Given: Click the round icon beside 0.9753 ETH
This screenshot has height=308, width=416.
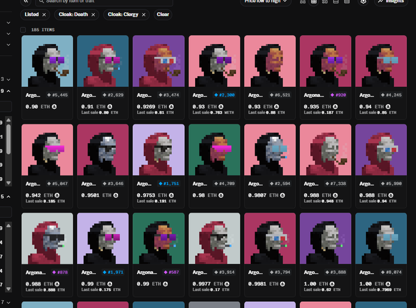Looking at the screenshot, I should tap(171, 195).
